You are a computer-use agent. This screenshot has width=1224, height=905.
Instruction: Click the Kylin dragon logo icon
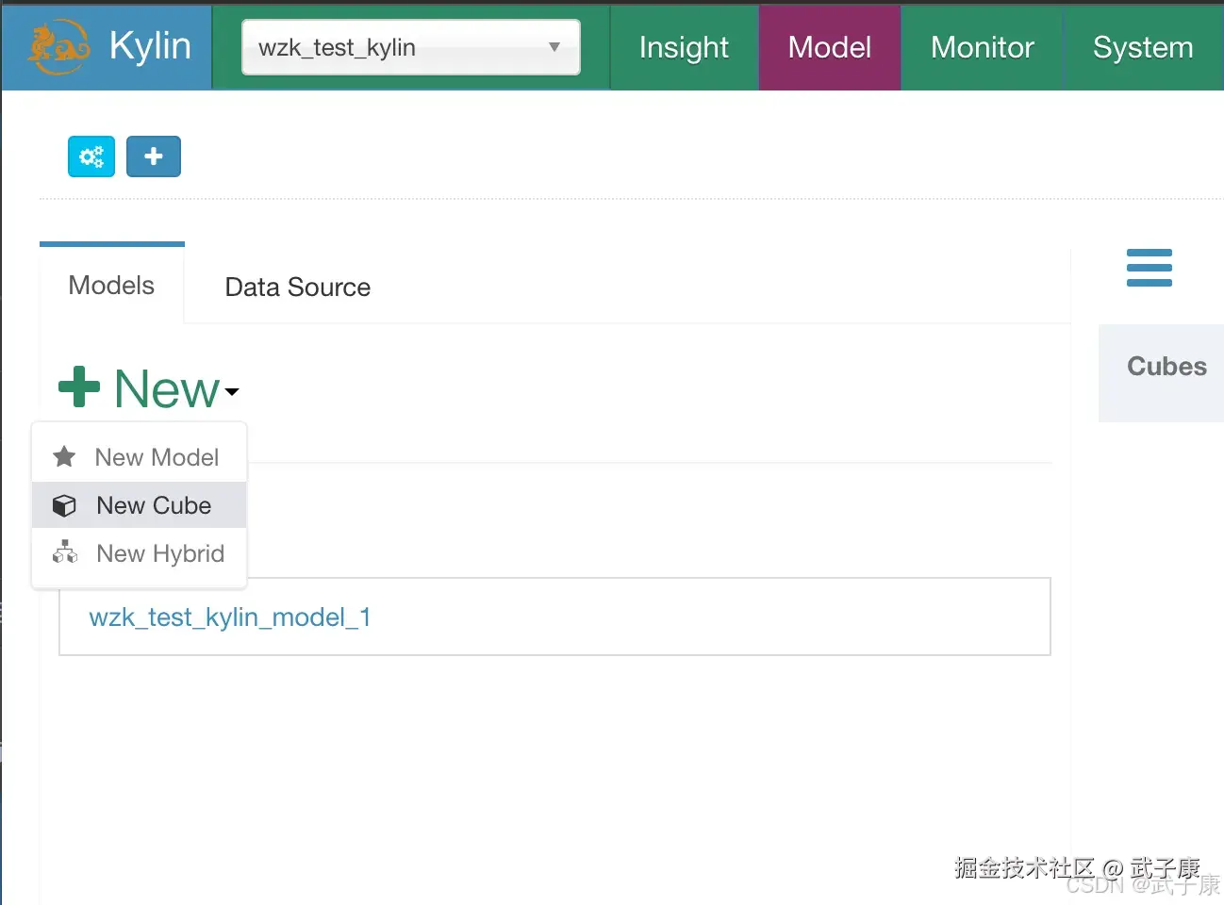(x=58, y=47)
